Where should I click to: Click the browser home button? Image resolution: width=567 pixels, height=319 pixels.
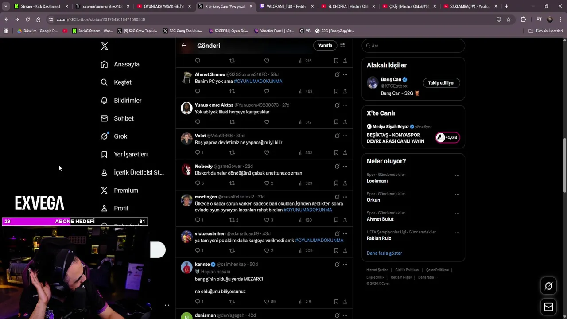(38, 19)
